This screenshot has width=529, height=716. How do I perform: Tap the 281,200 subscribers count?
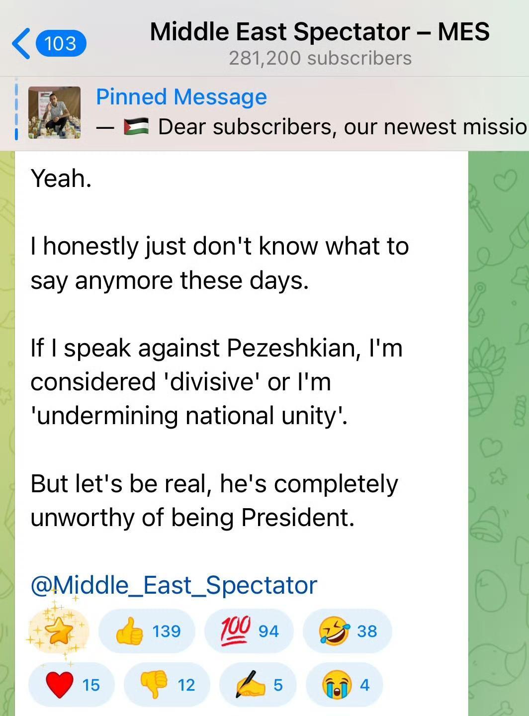pyautogui.click(x=320, y=59)
